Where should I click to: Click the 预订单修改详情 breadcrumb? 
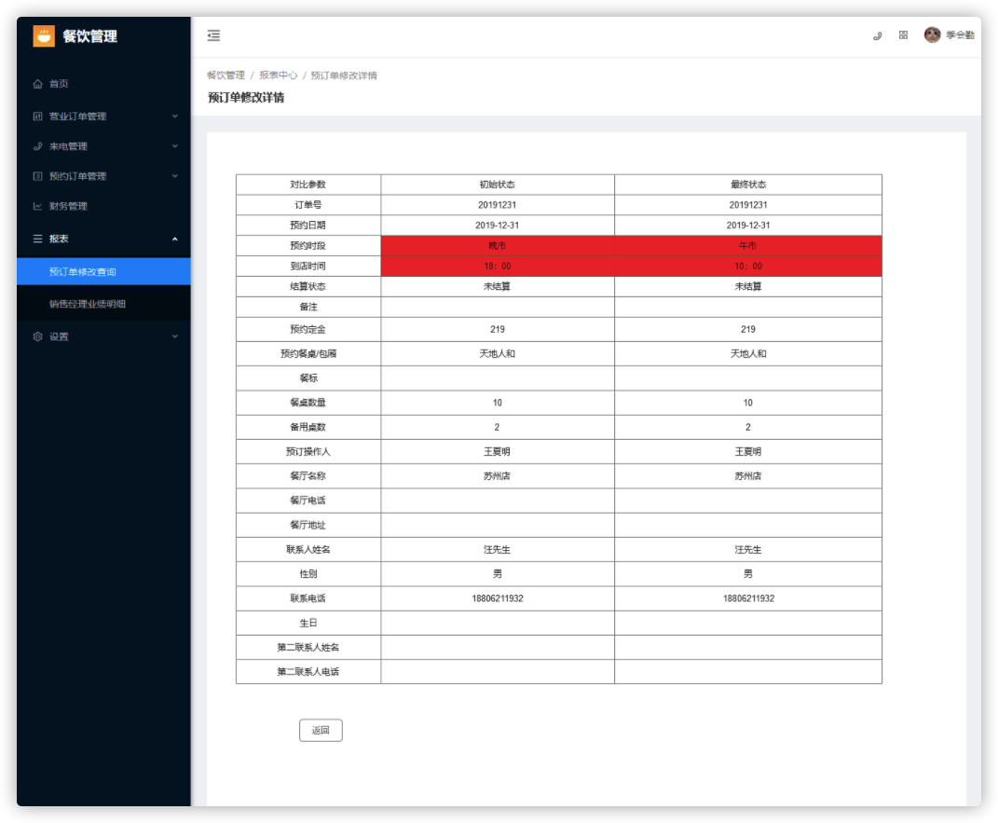tap(344, 75)
